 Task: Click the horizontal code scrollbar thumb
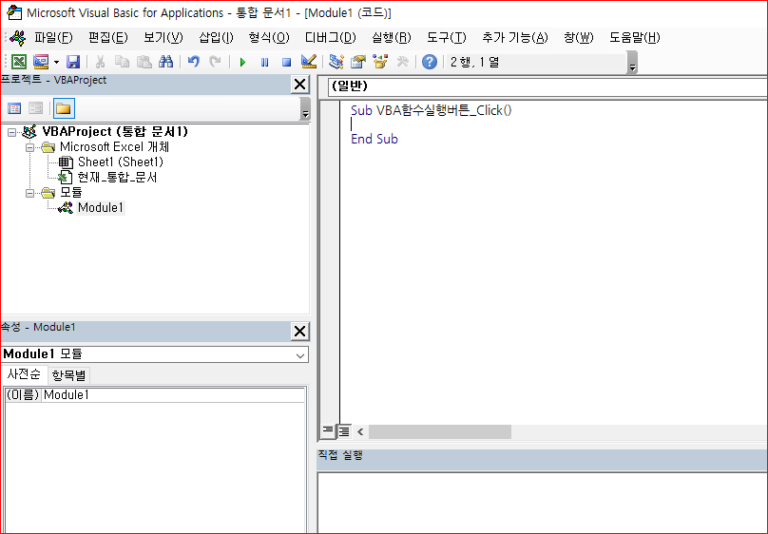click(x=440, y=431)
